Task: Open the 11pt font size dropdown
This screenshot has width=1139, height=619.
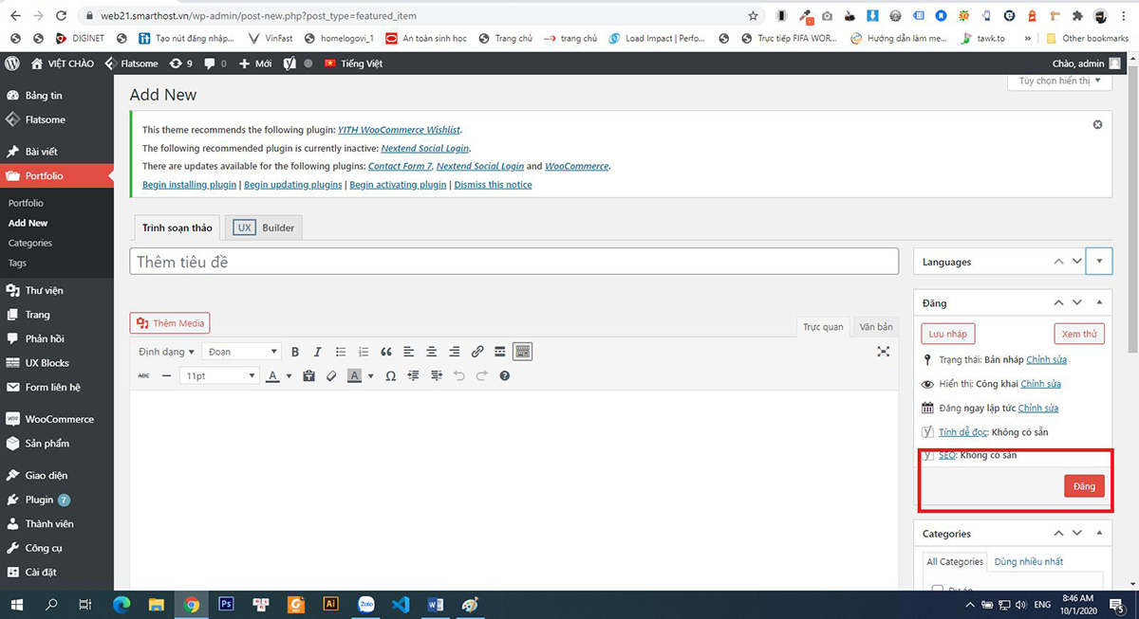Action: point(219,376)
